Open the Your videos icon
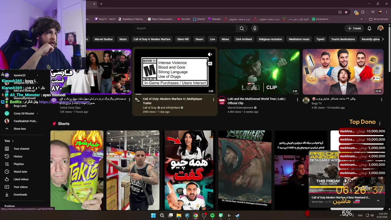 tap(7, 187)
